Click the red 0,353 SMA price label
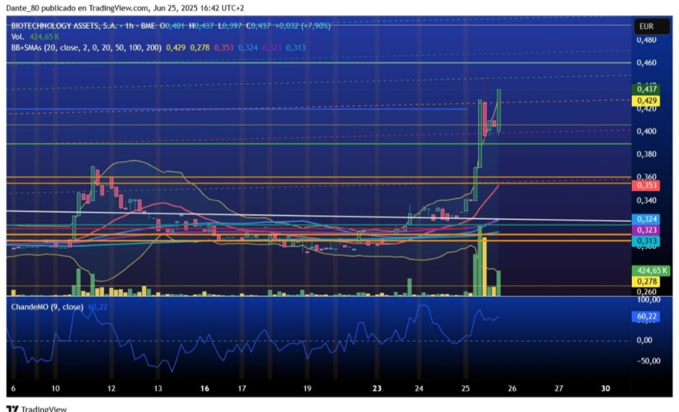The height and width of the screenshot is (412, 679). coord(645,186)
